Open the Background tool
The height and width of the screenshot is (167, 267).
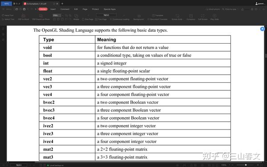click(x=138, y=17)
